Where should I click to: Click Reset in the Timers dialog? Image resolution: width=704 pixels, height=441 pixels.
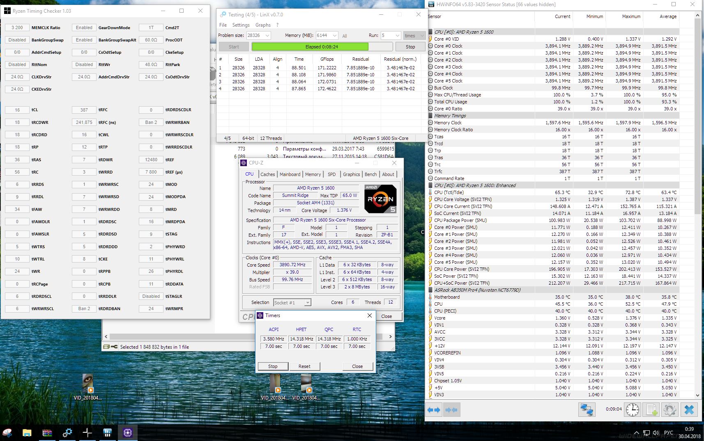(304, 366)
